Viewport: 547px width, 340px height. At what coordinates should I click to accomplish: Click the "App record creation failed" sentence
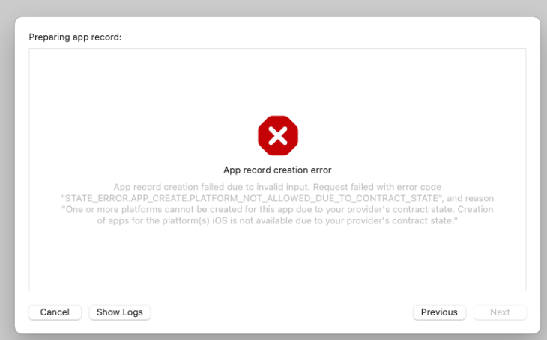(187, 186)
